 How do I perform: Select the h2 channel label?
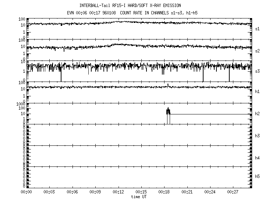[258, 114]
